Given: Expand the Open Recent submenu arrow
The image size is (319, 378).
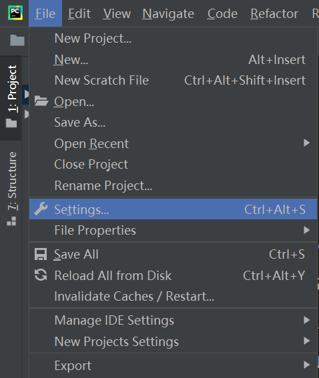Looking at the screenshot, I should pyautogui.click(x=306, y=143).
